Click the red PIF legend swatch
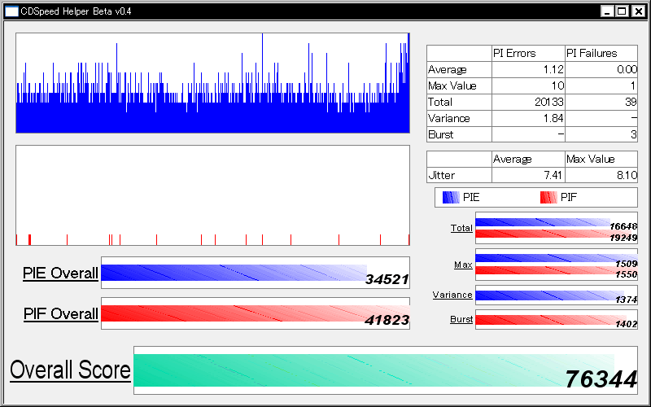 (x=549, y=197)
